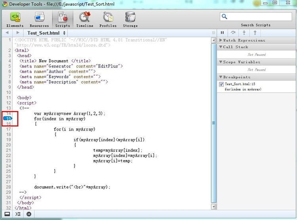
Task: Click the if(myArray[index]<myArray[i]) line
Action: point(109,140)
